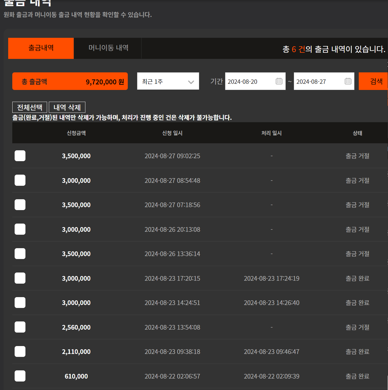Click the 신청금액 column header

pyautogui.click(x=76, y=133)
